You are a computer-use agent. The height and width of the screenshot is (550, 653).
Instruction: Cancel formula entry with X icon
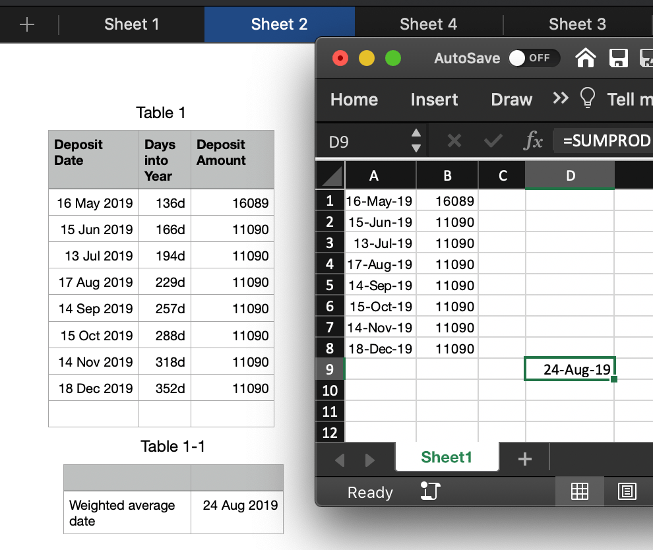point(454,140)
